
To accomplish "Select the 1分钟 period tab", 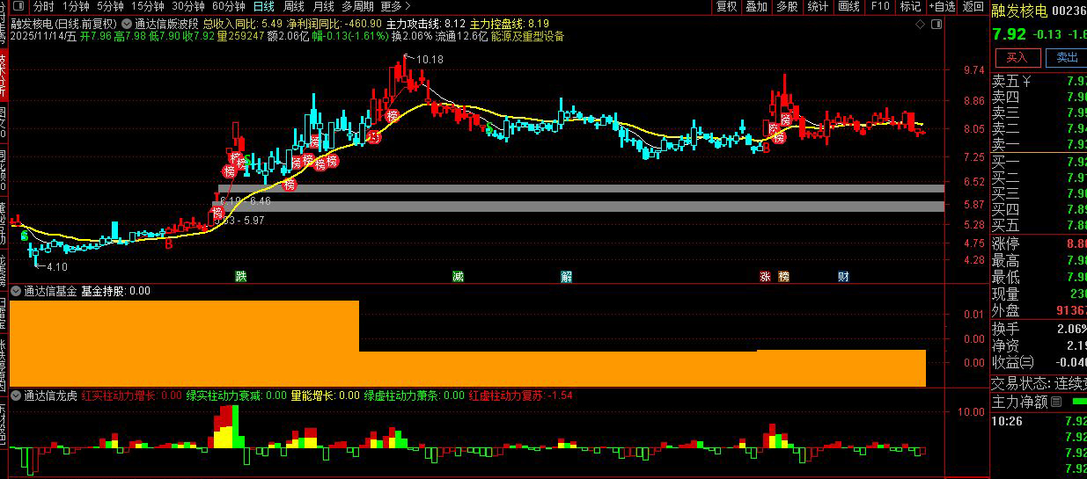I will [x=76, y=6].
